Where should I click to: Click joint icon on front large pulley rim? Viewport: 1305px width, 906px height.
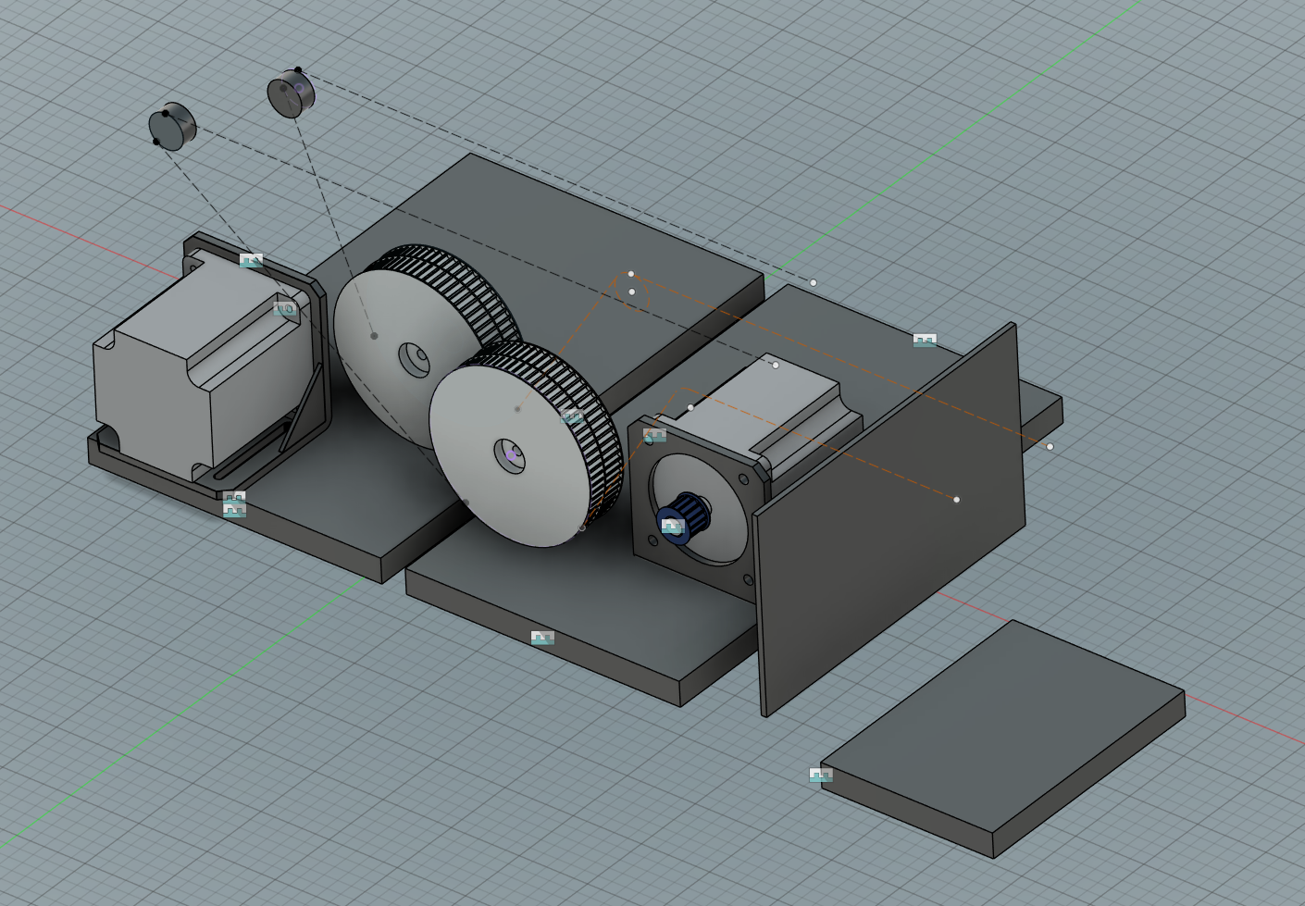(x=573, y=417)
